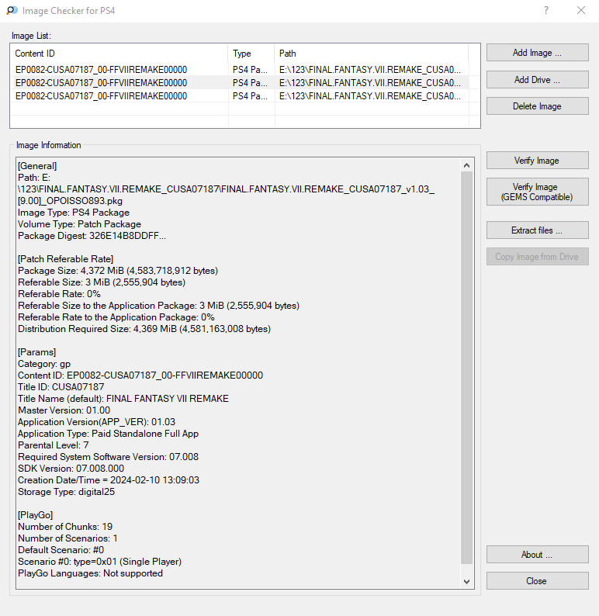599x616 pixels.
Task: Click the Content ID line under Params
Action: (140, 375)
